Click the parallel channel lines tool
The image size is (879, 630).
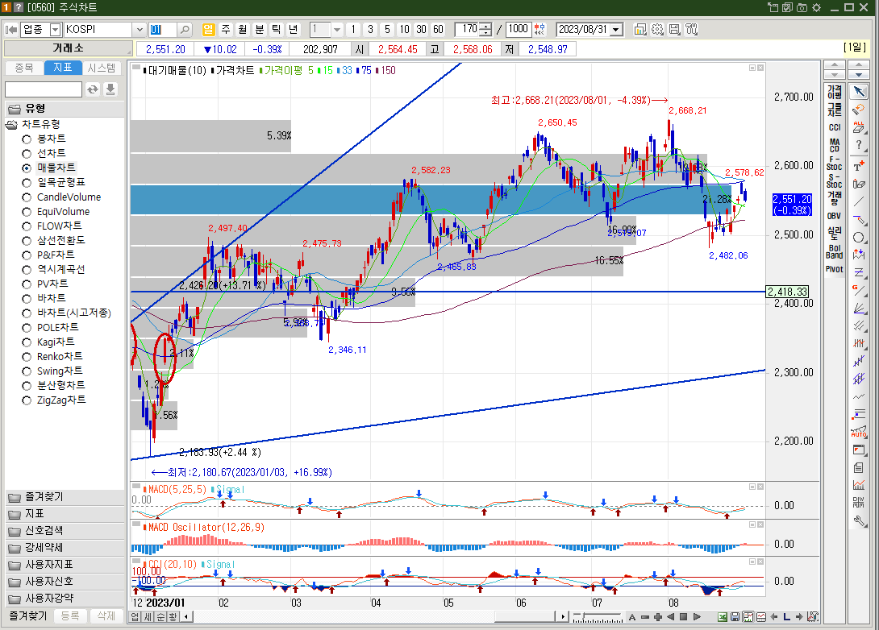(859, 326)
